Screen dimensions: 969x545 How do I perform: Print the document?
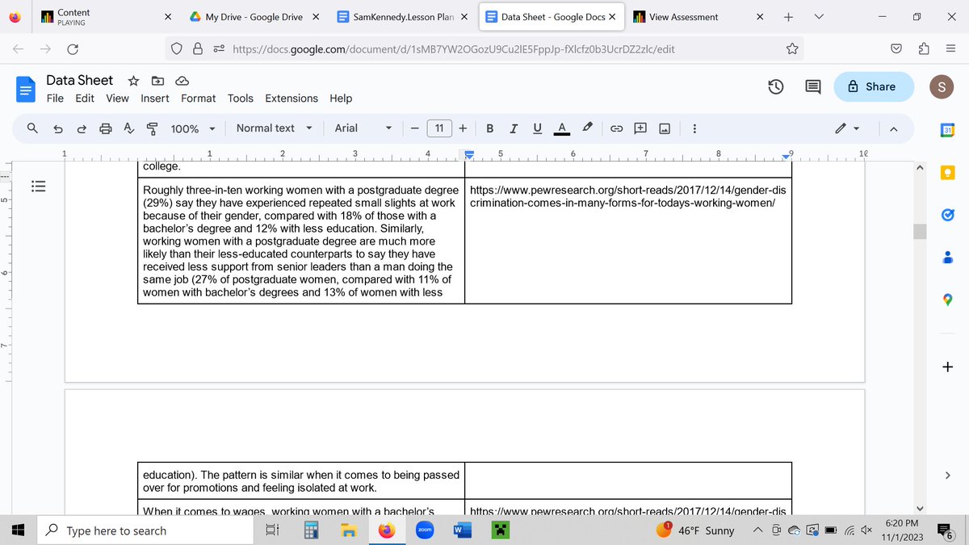click(x=105, y=128)
